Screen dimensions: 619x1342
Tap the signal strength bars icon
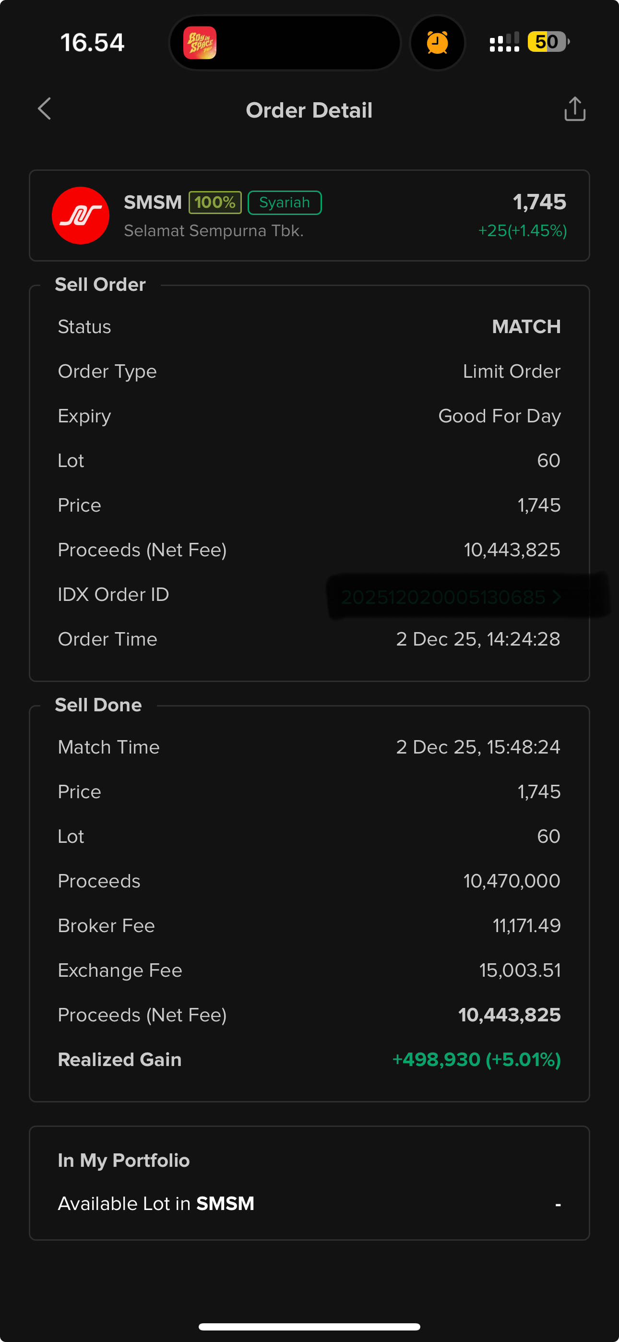click(504, 42)
